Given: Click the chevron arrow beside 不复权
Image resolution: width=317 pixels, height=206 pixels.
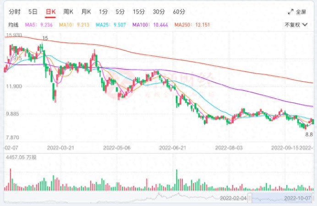Looking at the screenshot, I should (306, 25).
